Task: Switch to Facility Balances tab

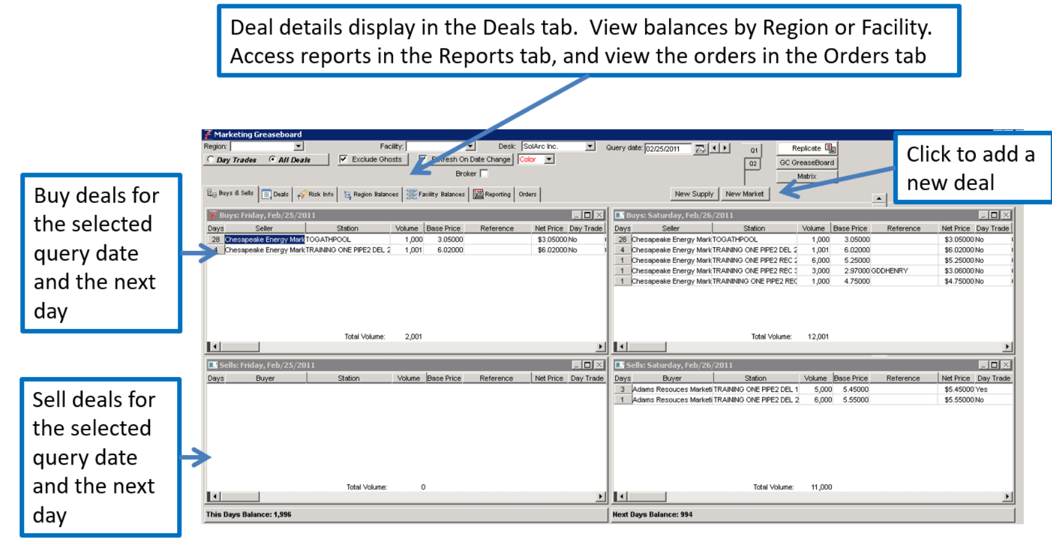Action: [436, 194]
